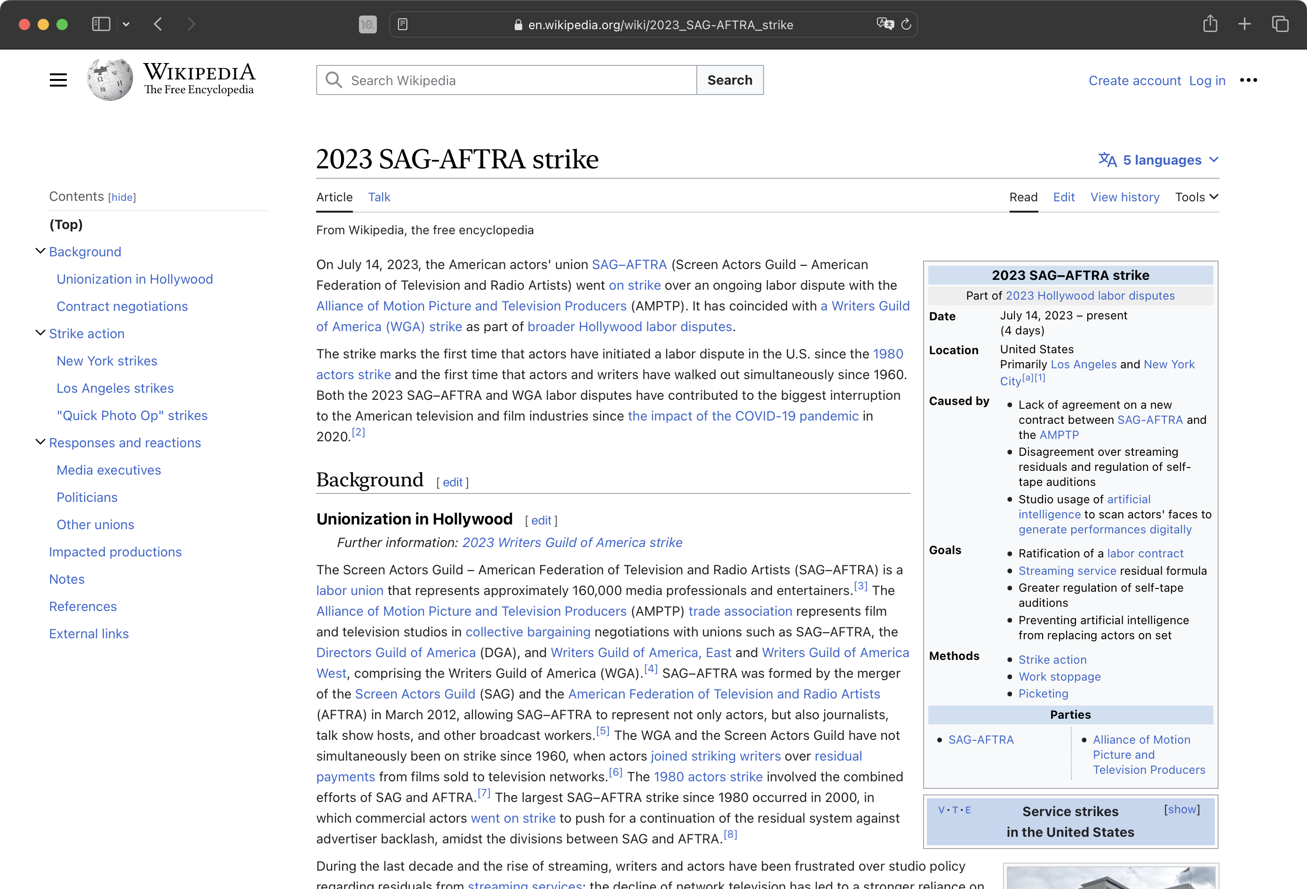Screen dimensions: 1307x889
Task: Open the Share sheet icon
Action: click(1210, 24)
